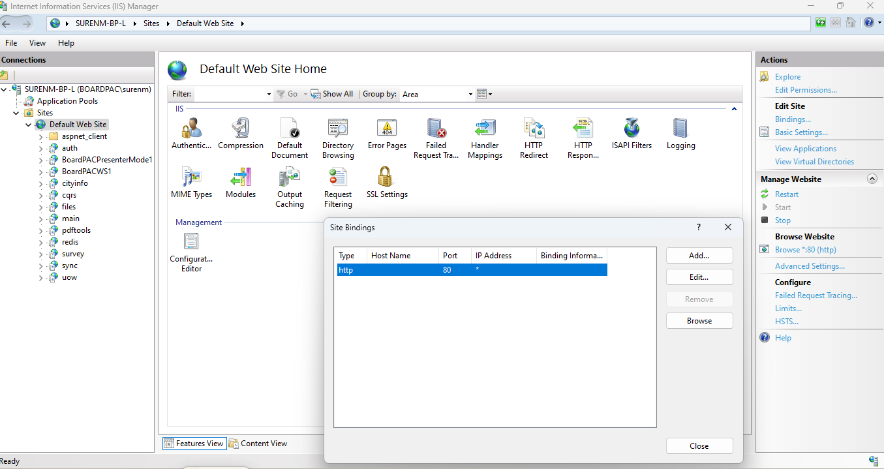Open the Authentication feature icon
Image resolution: width=884 pixels, height=469 pixels.
point(191,134)
